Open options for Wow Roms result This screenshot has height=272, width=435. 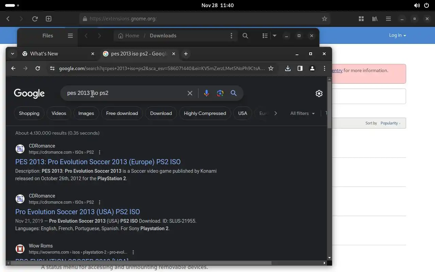[x=133, y=252]
